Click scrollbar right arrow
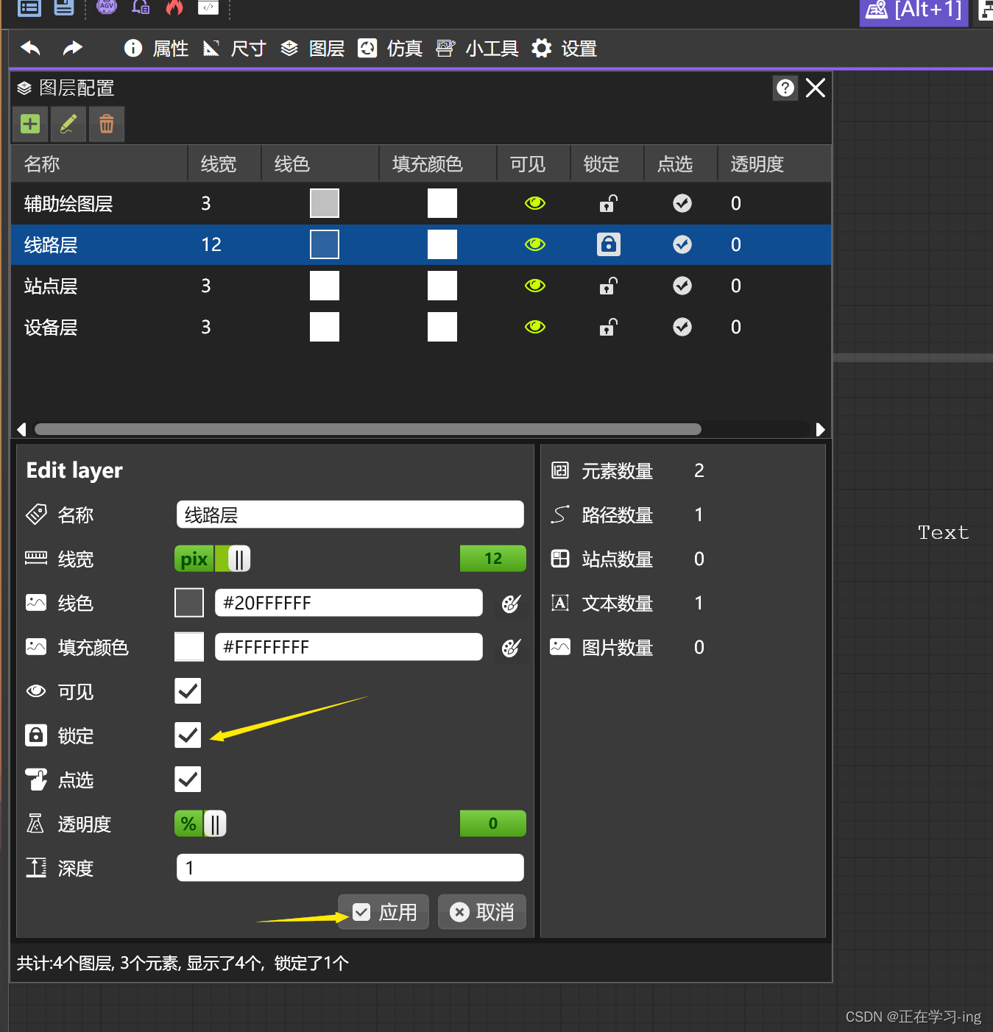This screenshot has width=993, height=1032. click(821, 429)
